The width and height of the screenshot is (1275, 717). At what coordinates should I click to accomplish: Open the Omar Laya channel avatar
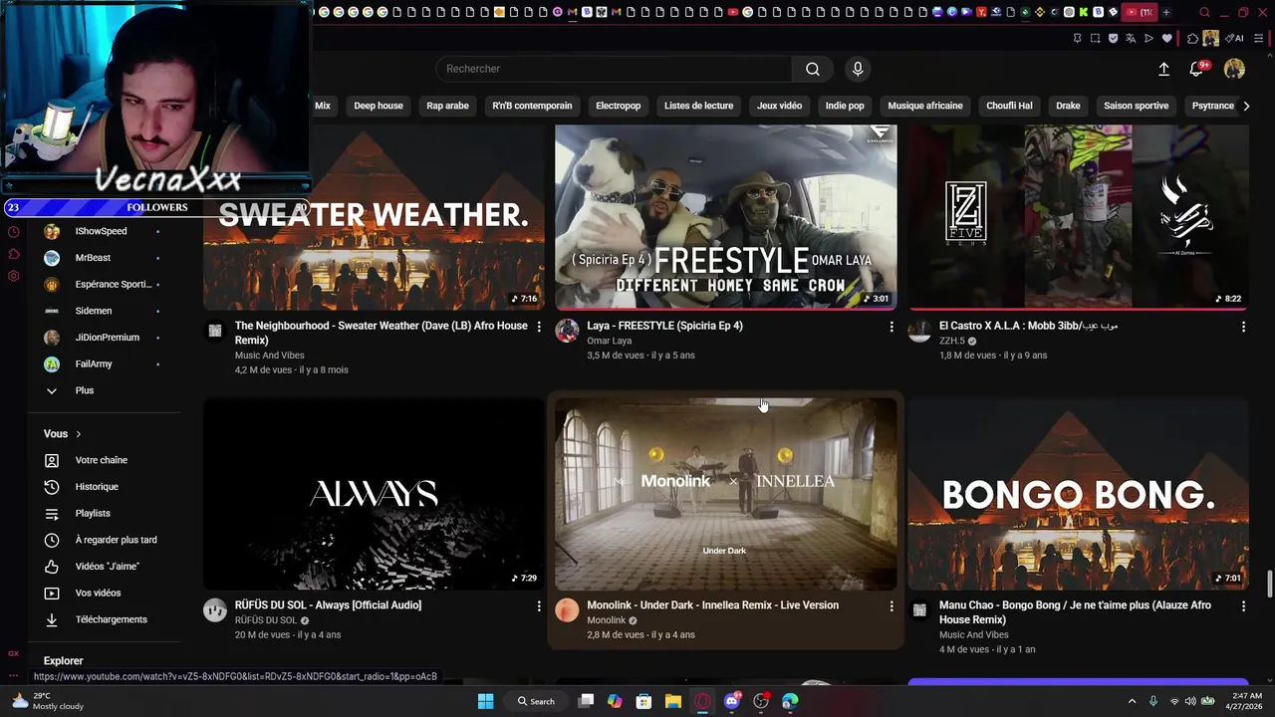coord(567,331)
